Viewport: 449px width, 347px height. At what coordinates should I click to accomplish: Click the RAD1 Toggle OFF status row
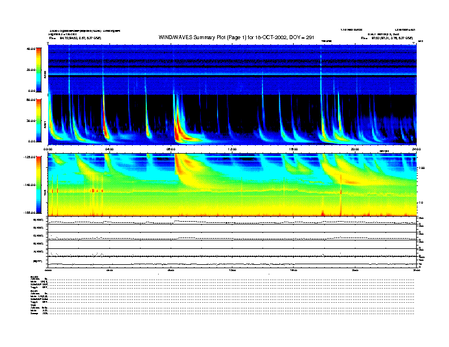click(222, 302)
